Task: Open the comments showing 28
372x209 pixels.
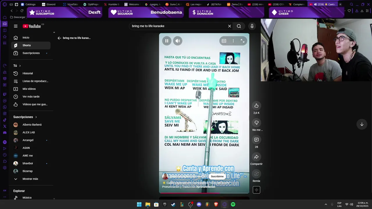Action: pyautogui.click(x=256, y=140)
